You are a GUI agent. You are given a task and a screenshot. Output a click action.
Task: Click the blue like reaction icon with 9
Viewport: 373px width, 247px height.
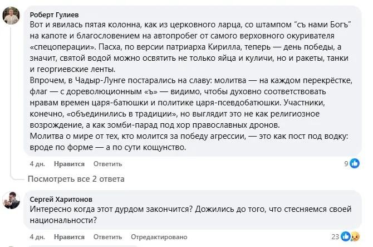pos(355,163)
